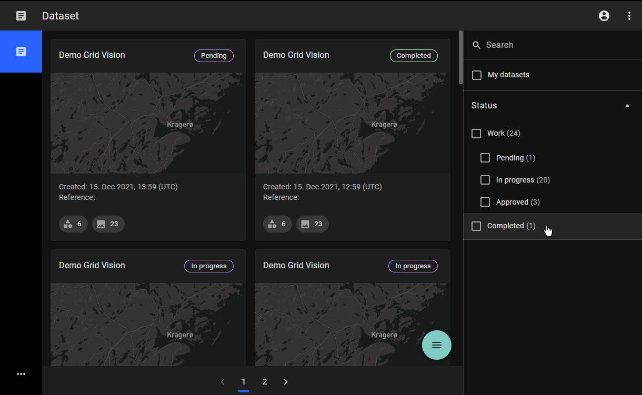Open the Completed Demo Grid Vision map thumbnail
Screen dimensions: 642x395
(352, 123)
